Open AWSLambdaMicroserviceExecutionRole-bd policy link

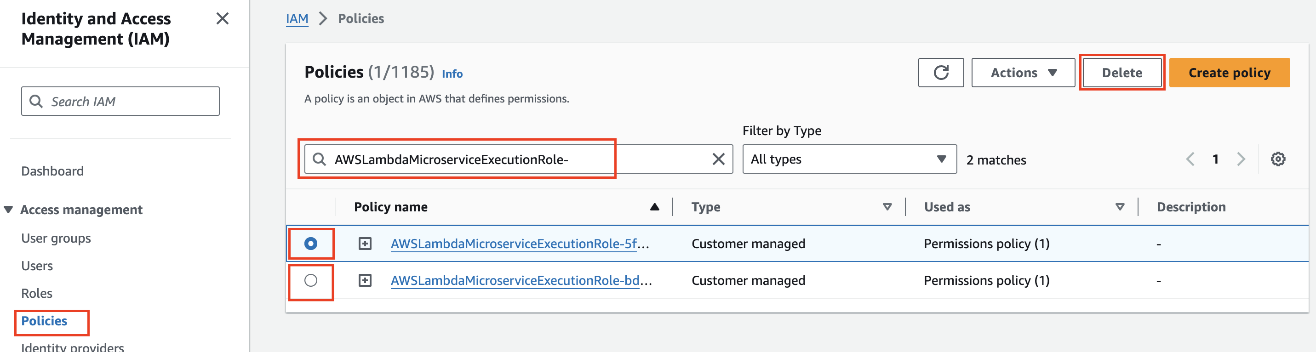[x=521, y=280]
